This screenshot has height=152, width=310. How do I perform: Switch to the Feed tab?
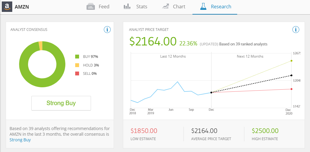98,7
